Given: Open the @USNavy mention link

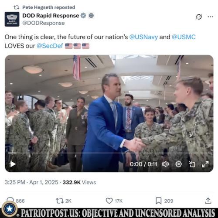Looking at the screenshot, I should point(143,37).
